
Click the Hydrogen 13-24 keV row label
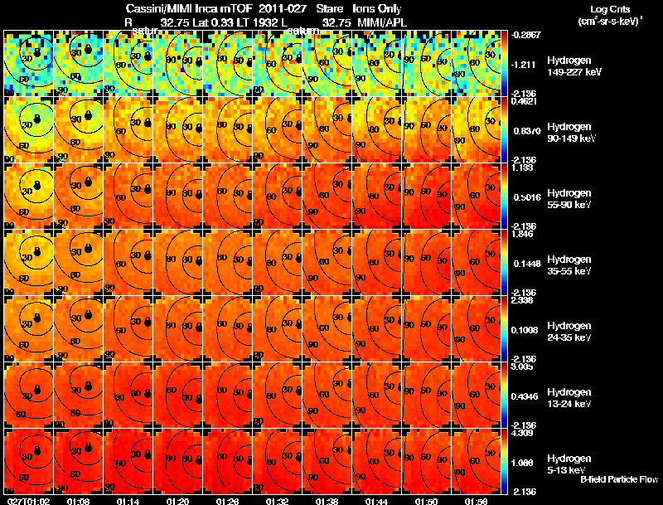(569, 398)
